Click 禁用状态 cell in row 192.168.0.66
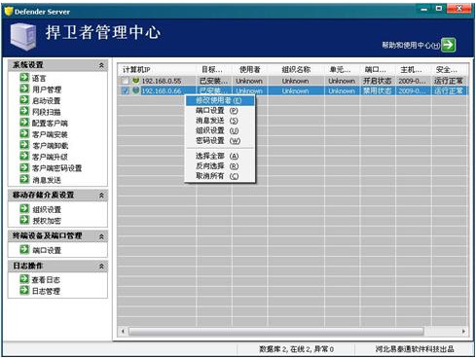 (x=378, y=90)
